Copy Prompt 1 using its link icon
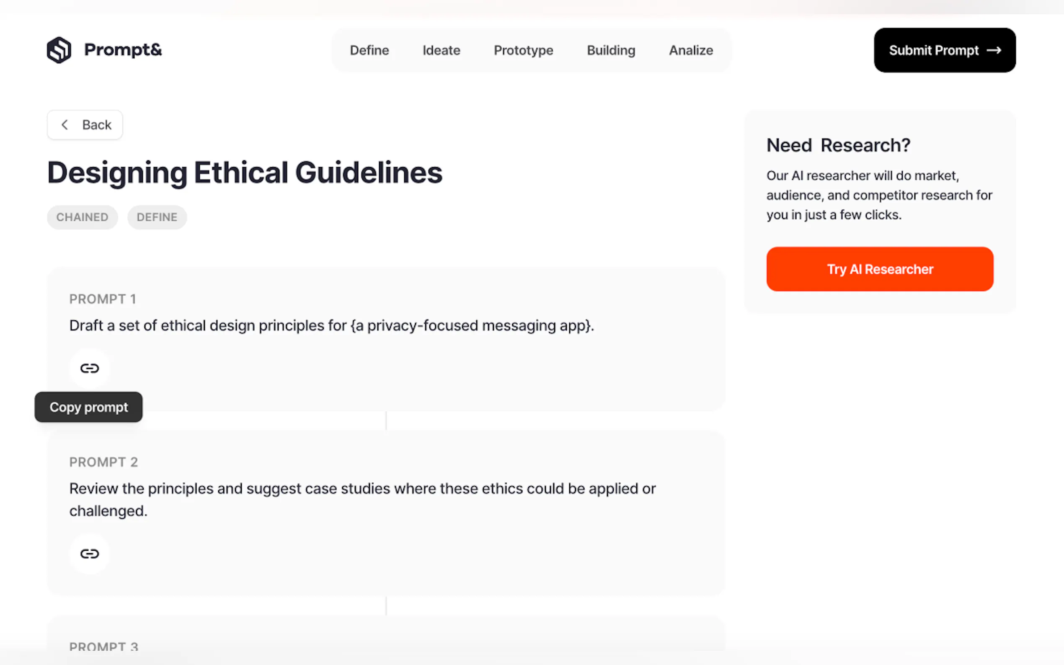This screenshot has width=1064, height=665. point(89,368)
